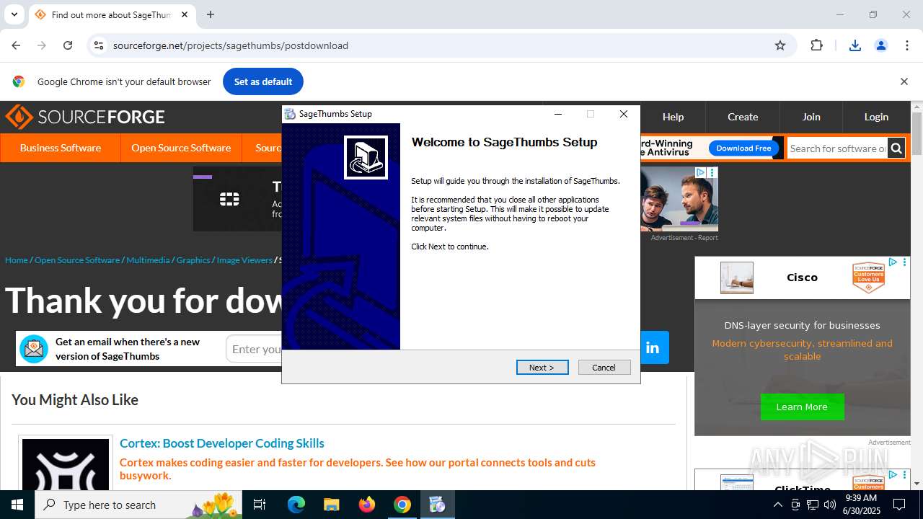Launch Microsoft Edge from taskbar
Viewport: 923px width, 519px height.
tap(296, 505)
